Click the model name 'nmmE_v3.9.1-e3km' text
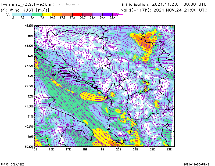Screen dimensions: 215x166 (29, 4)
